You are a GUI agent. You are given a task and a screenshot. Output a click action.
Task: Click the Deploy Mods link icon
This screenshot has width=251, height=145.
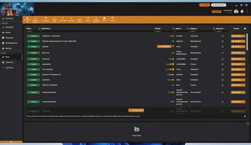[x=63, y=18]
